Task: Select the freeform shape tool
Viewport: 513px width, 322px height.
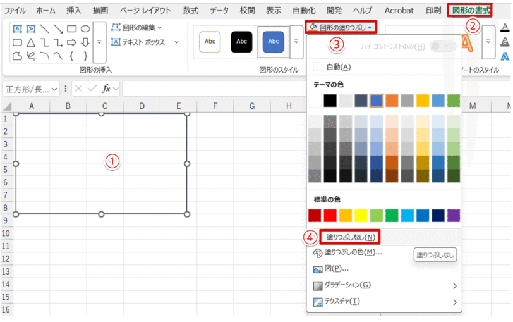Action: tap(17, 56)
